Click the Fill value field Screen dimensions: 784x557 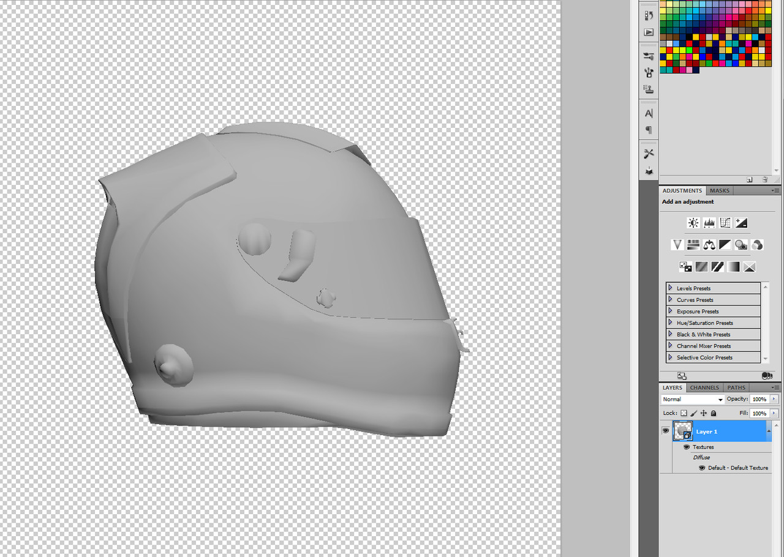point(759,413)
